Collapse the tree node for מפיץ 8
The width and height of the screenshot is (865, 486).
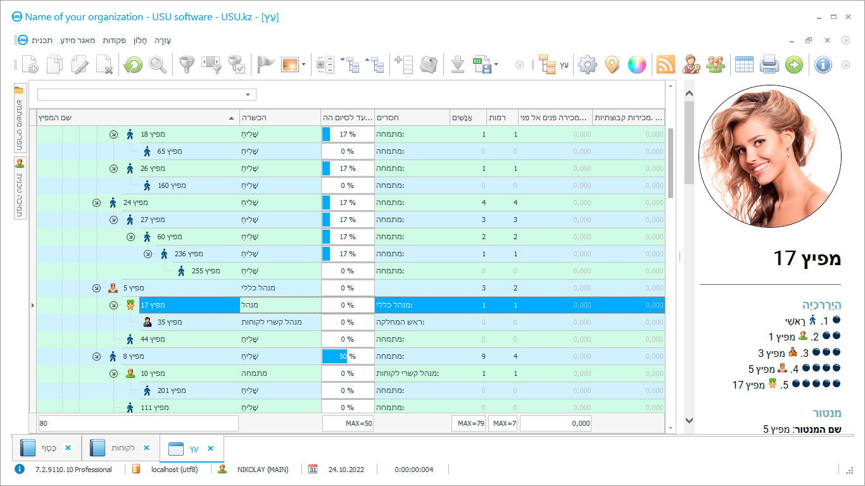96,356
